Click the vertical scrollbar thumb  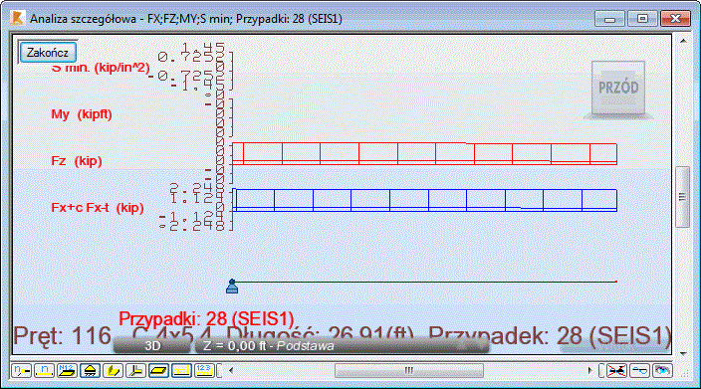683,197
